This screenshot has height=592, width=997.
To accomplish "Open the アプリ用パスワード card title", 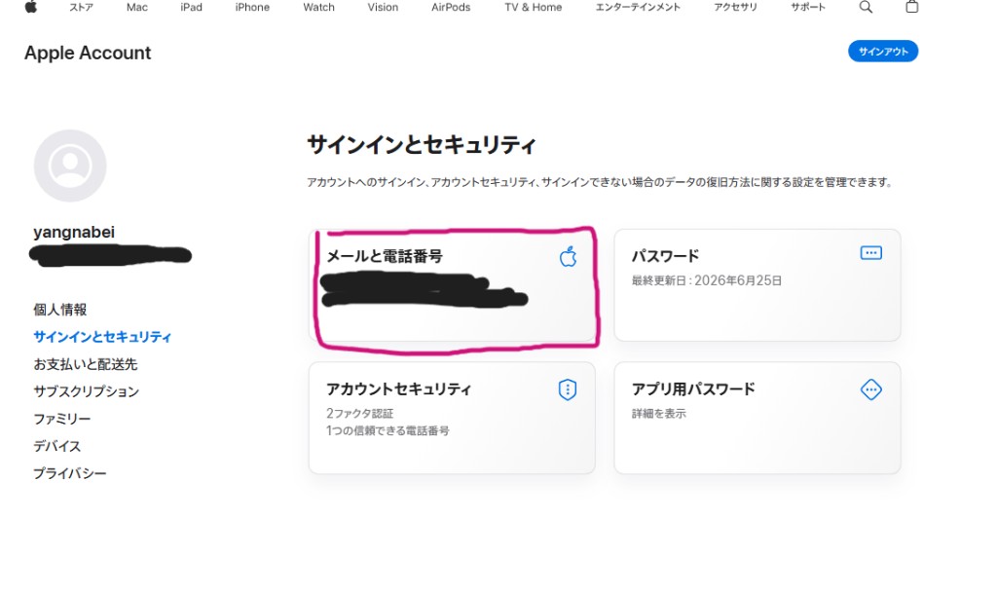I will click(x=693, y=389).
